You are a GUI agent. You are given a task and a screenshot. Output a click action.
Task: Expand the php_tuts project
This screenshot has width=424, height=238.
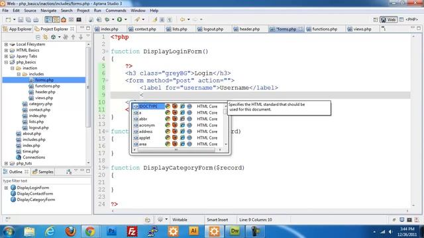pos(6,163)
